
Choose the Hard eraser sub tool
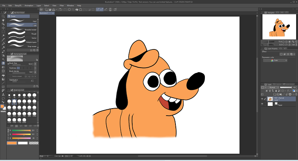pos(22,20)
